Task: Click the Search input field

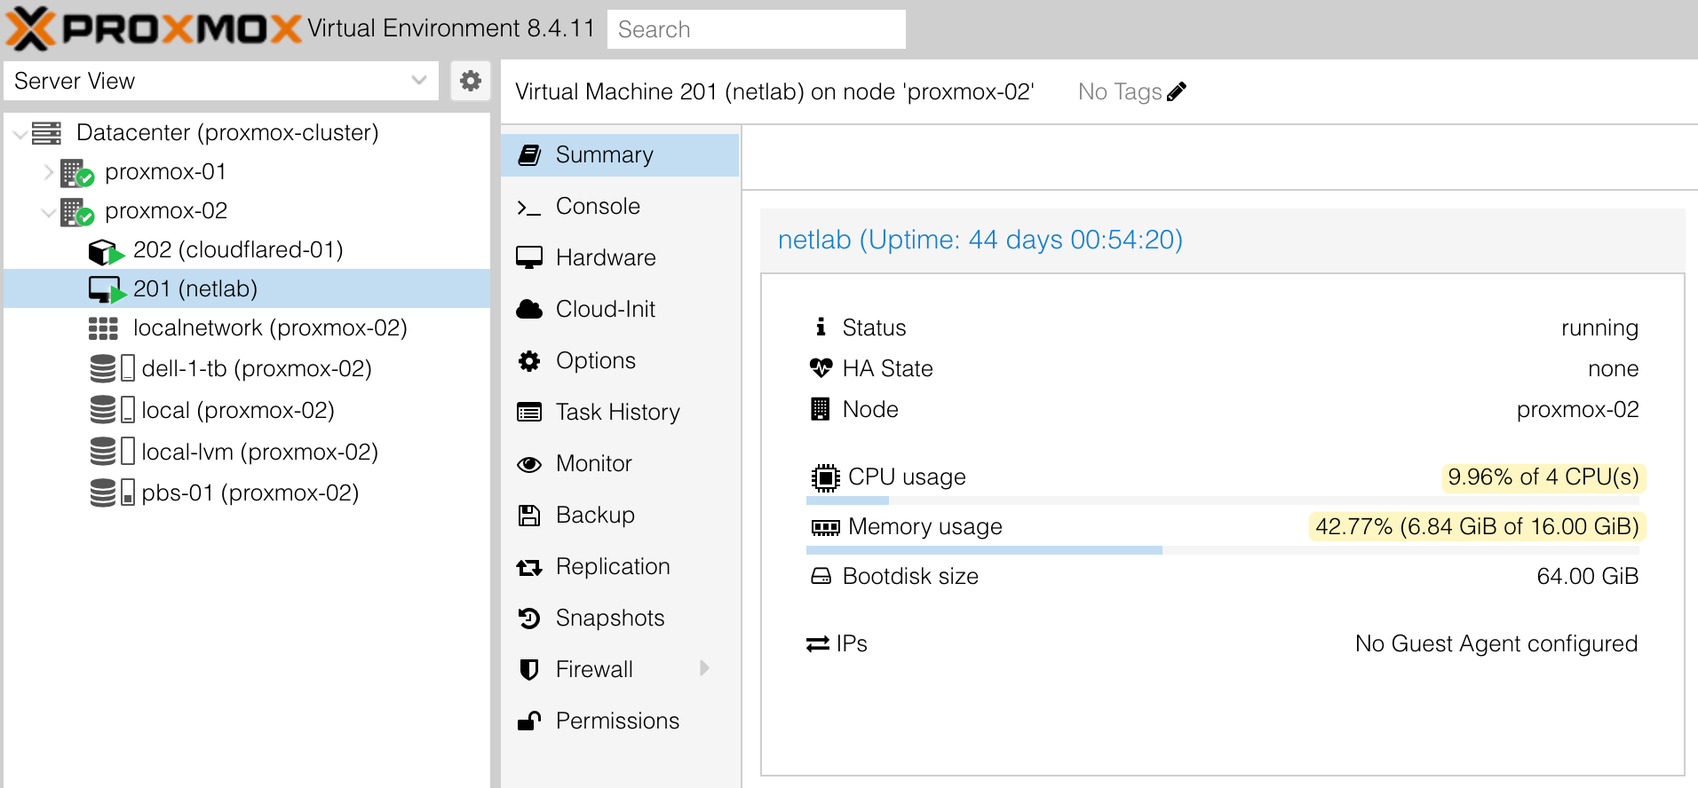Action: click(756, 29)
